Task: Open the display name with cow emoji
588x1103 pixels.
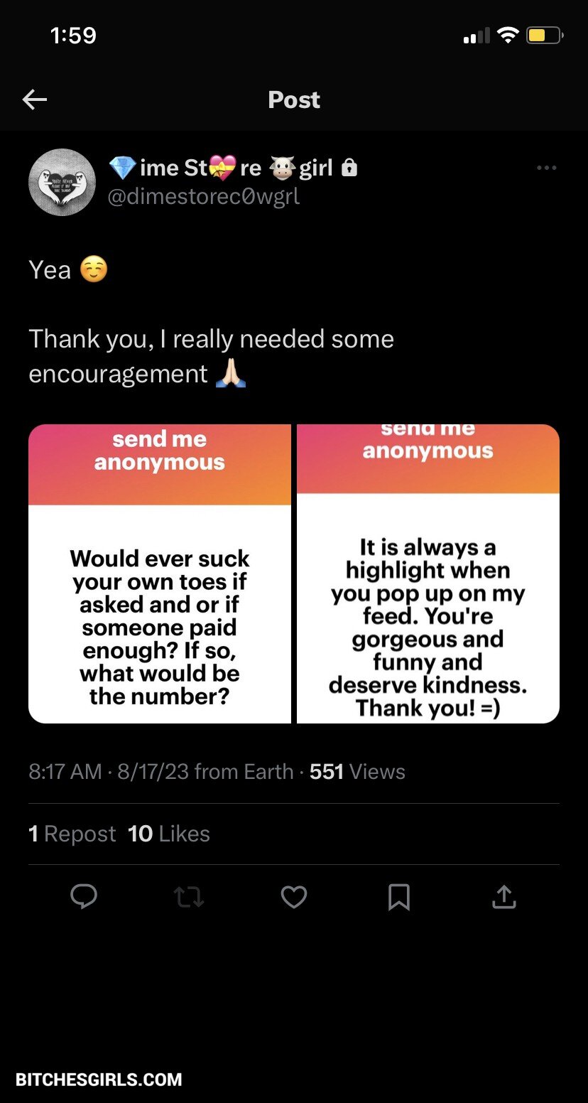Action: [221, 168]
